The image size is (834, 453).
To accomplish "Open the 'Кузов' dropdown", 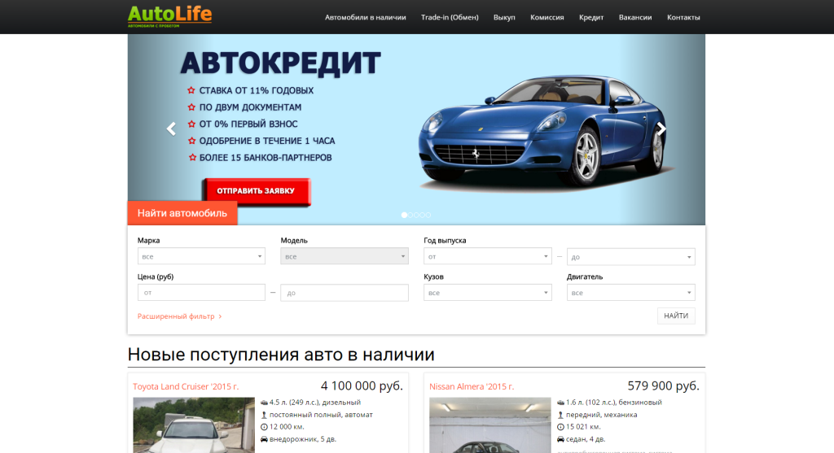I will [x=487, y=293].
